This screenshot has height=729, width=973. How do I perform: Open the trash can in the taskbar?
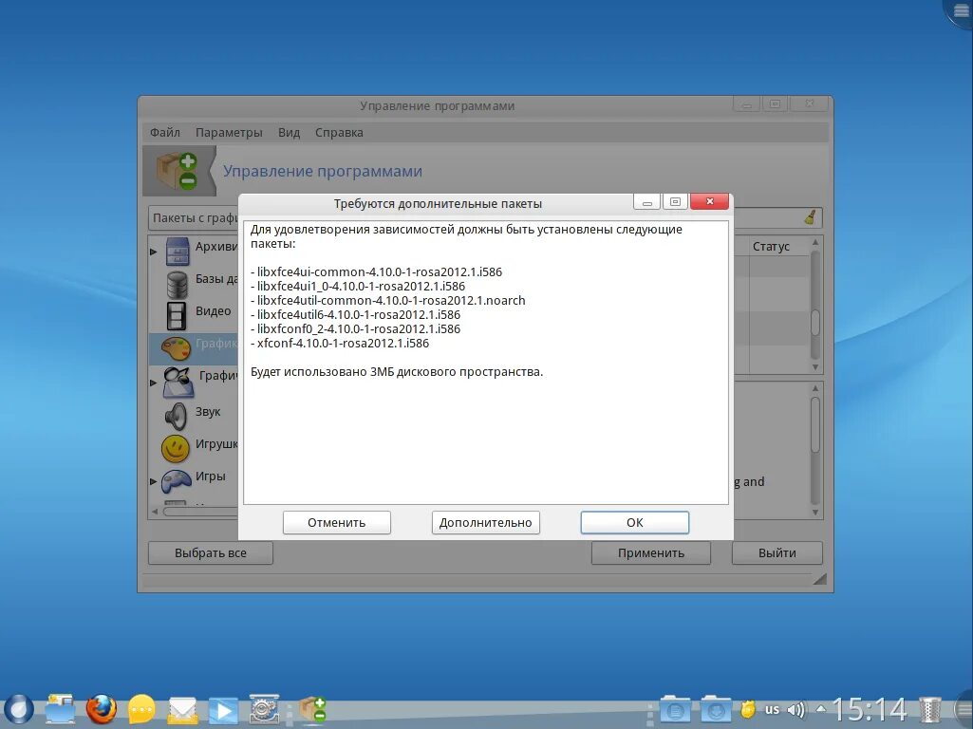[x=929, y=710]
